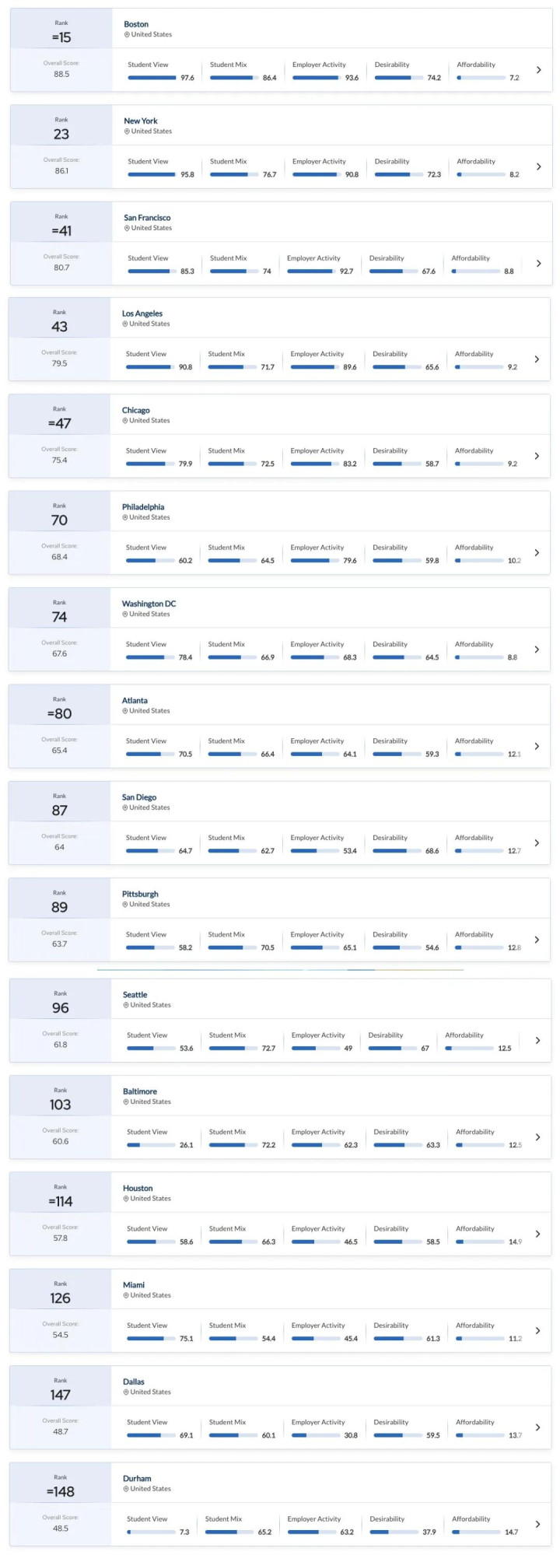Expand the Philadelphia row chevron
560x1555 pixels.
coord(537,553)
